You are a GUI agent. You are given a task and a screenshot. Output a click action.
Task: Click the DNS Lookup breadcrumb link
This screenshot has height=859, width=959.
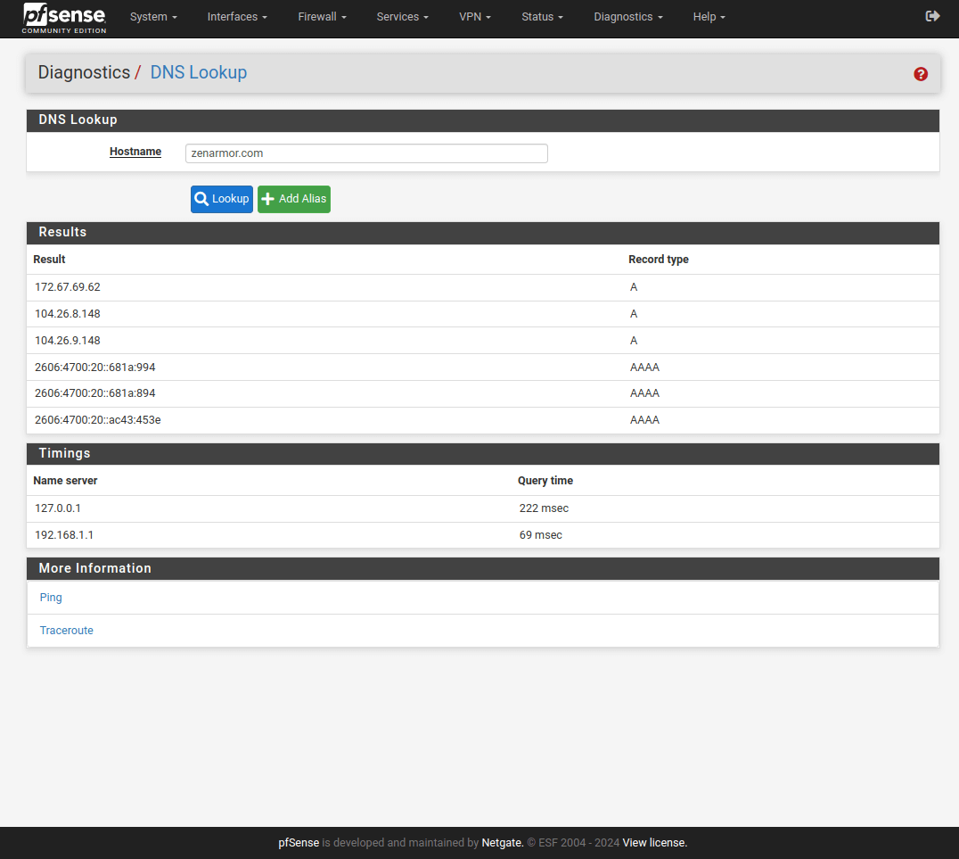(198, 73)
